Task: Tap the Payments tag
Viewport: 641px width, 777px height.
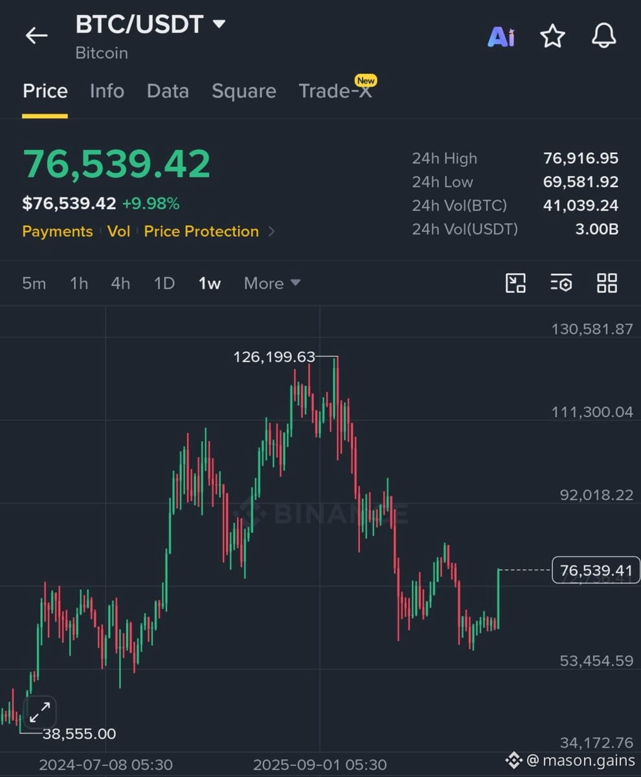Action: pyautogui.click(x=58, y=231)
